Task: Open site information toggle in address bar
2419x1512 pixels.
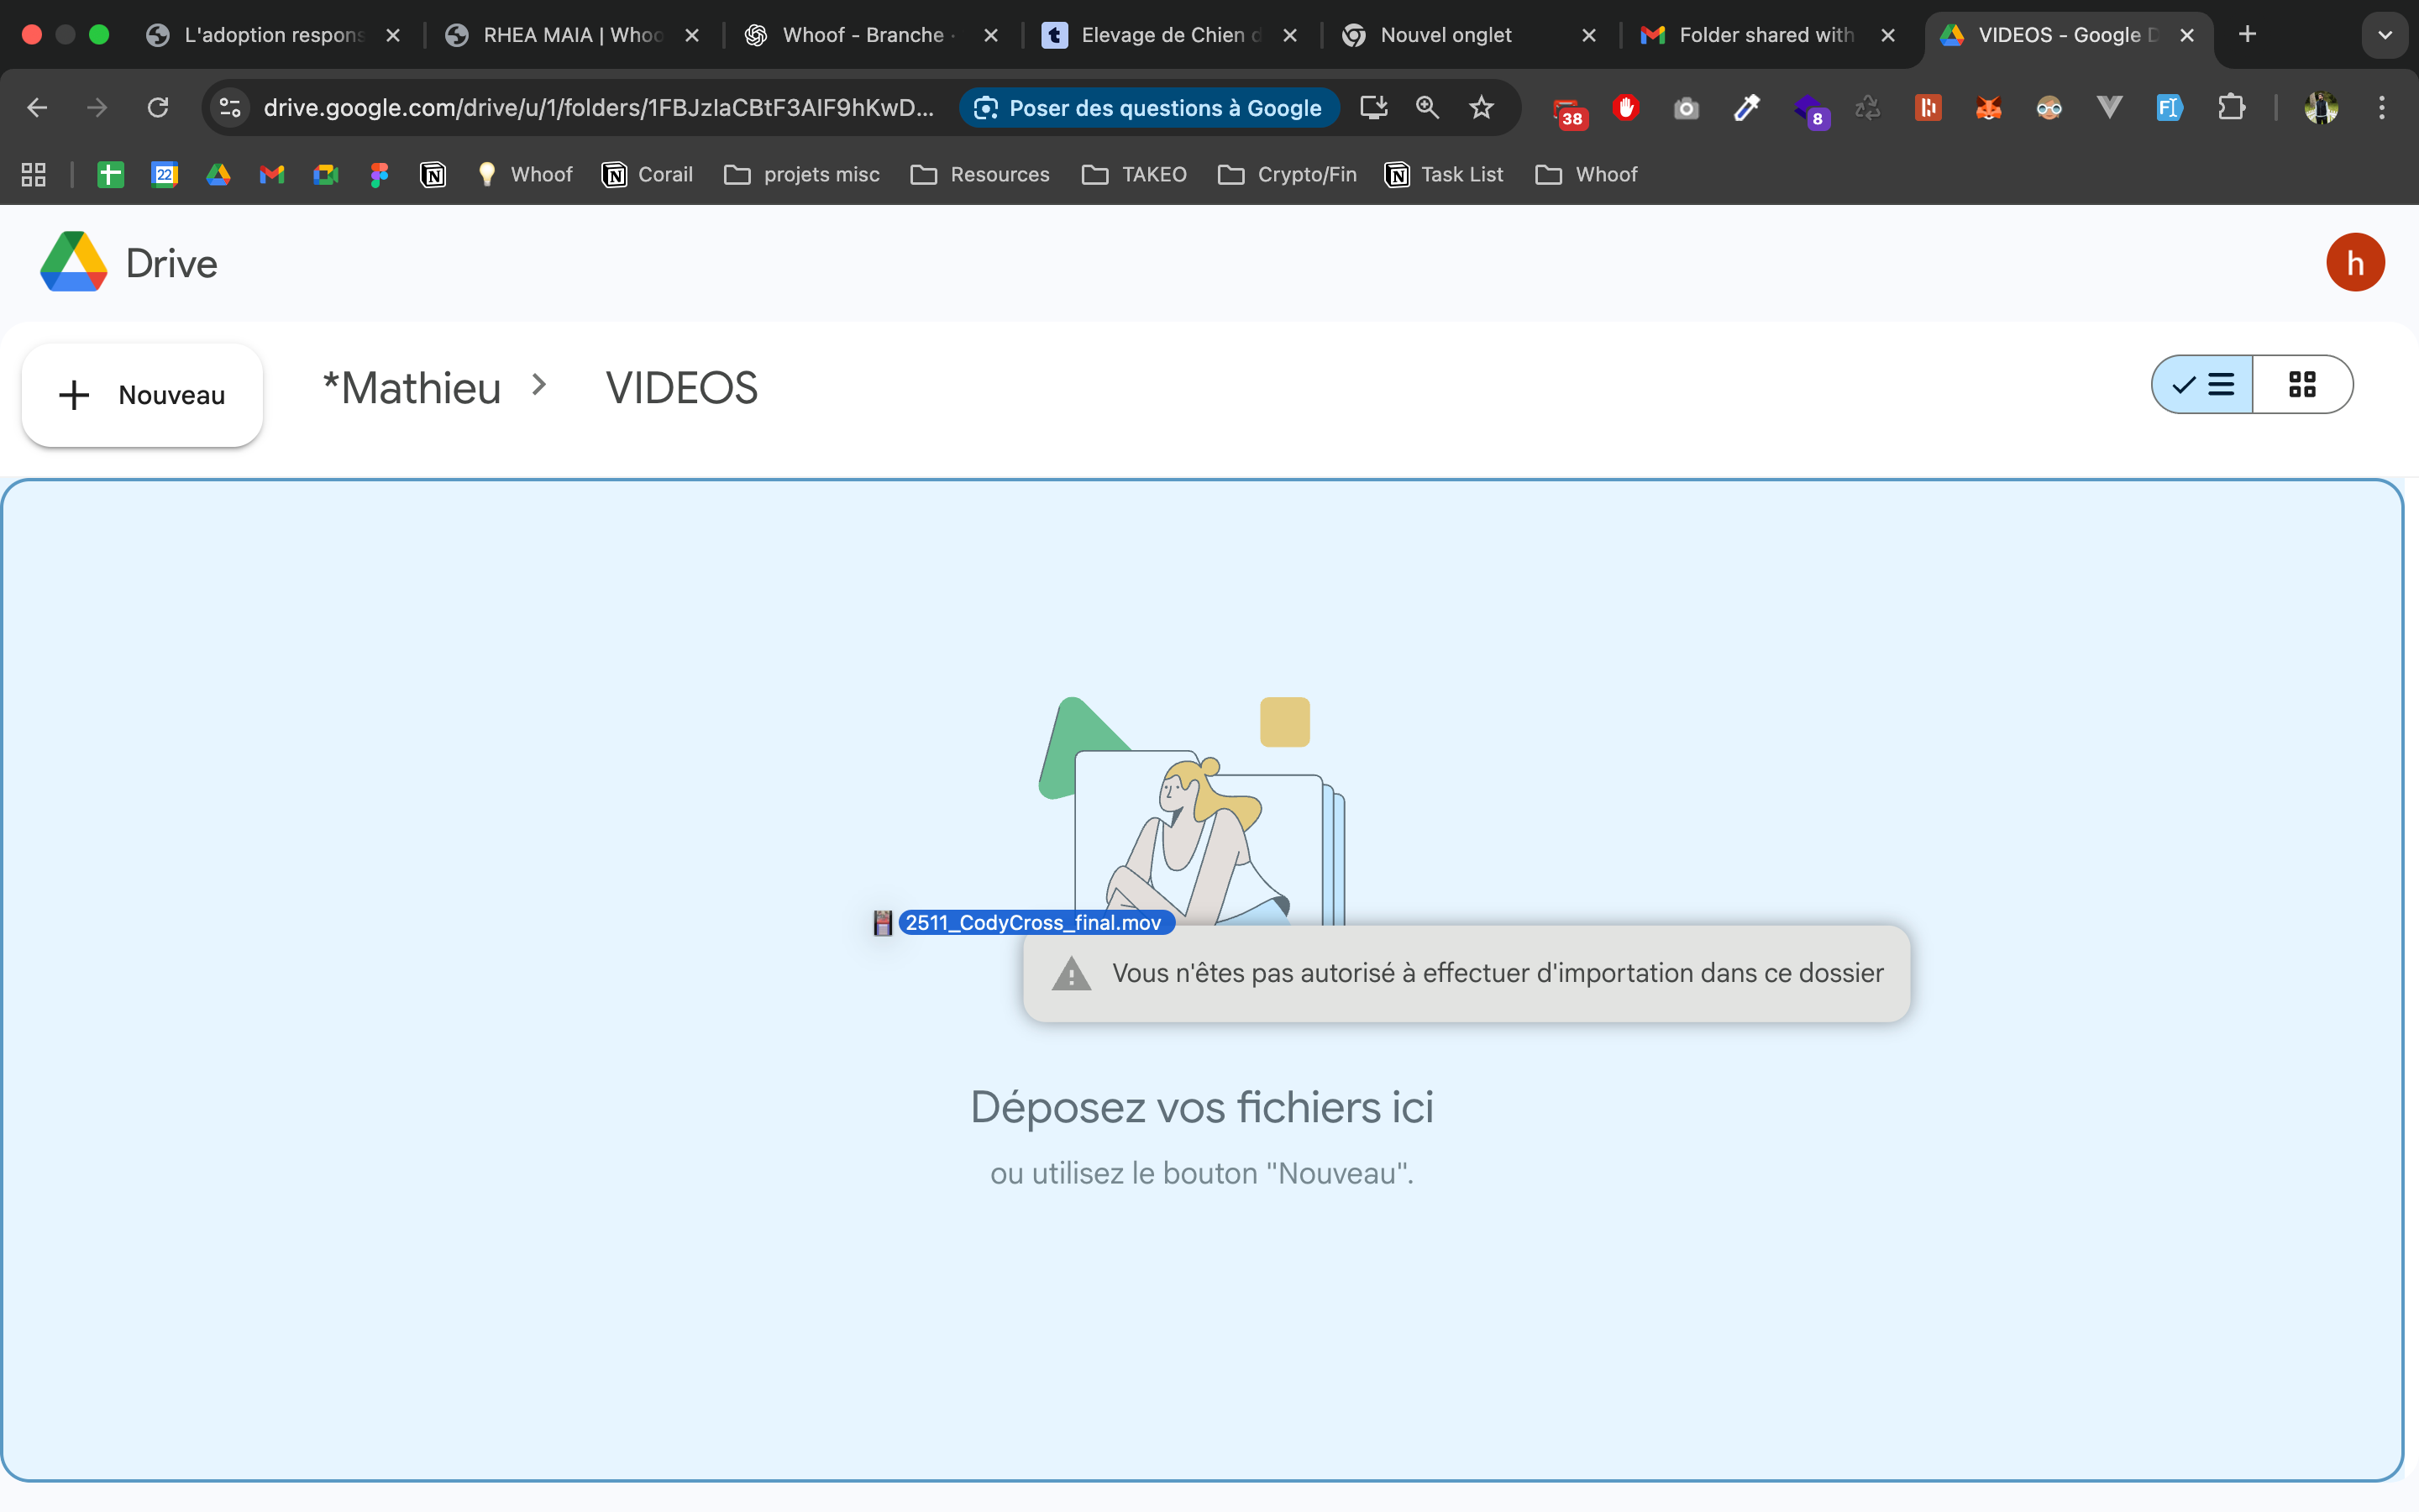Action: pos(230,108)
